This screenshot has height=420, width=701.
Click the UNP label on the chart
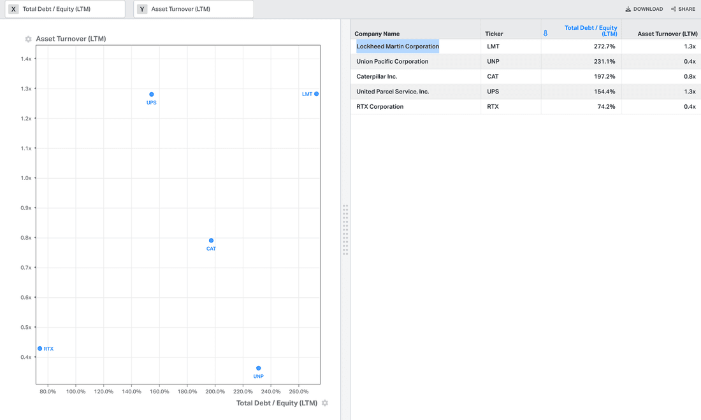click(x=258, y=376)
